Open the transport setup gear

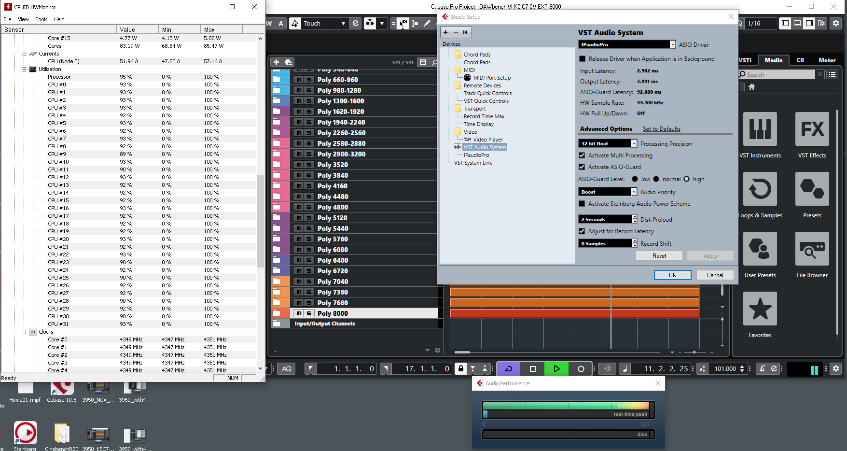click(x=836, y=368)
